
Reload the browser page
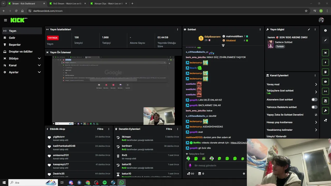[16, 11]
